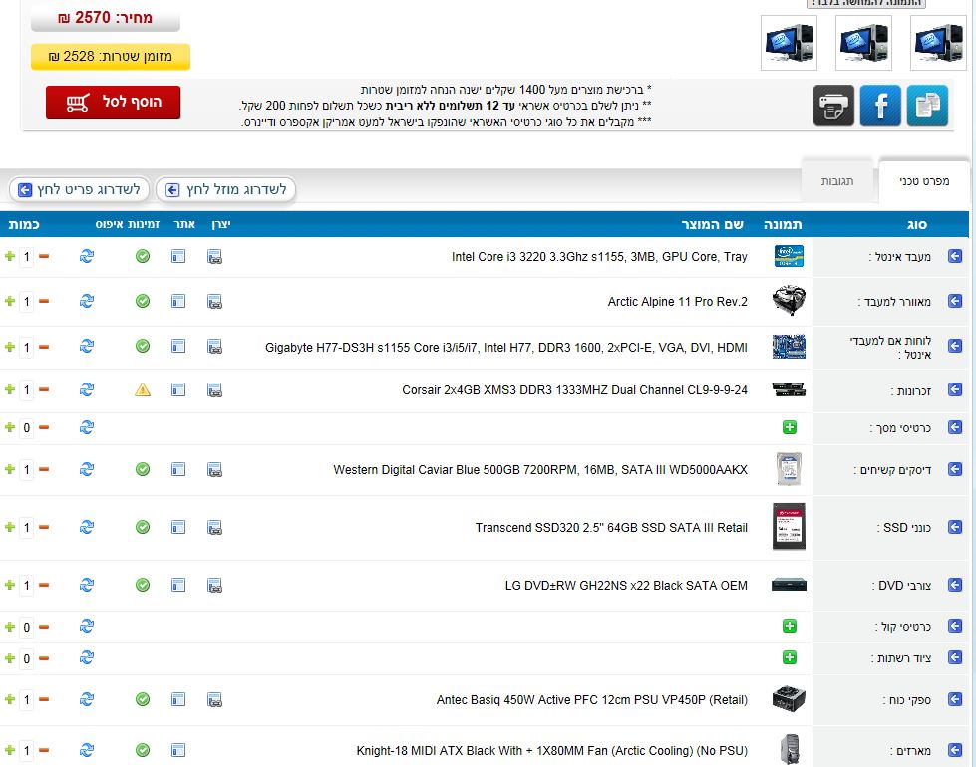The image size is (976, 767).
Task: Click the הוסף לסל add to cart button
Action: click(x=114, y=102)
